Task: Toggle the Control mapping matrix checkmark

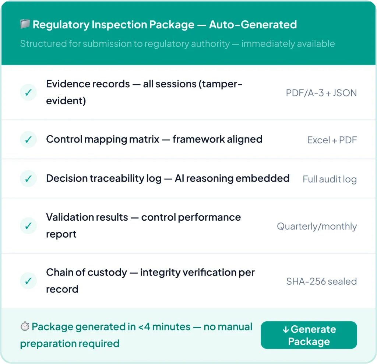Action: point(28,140)
